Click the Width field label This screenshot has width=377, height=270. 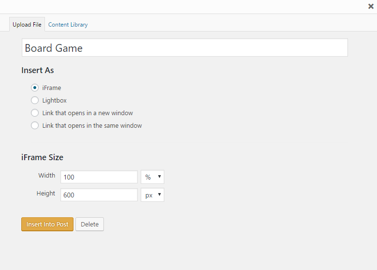46,176
